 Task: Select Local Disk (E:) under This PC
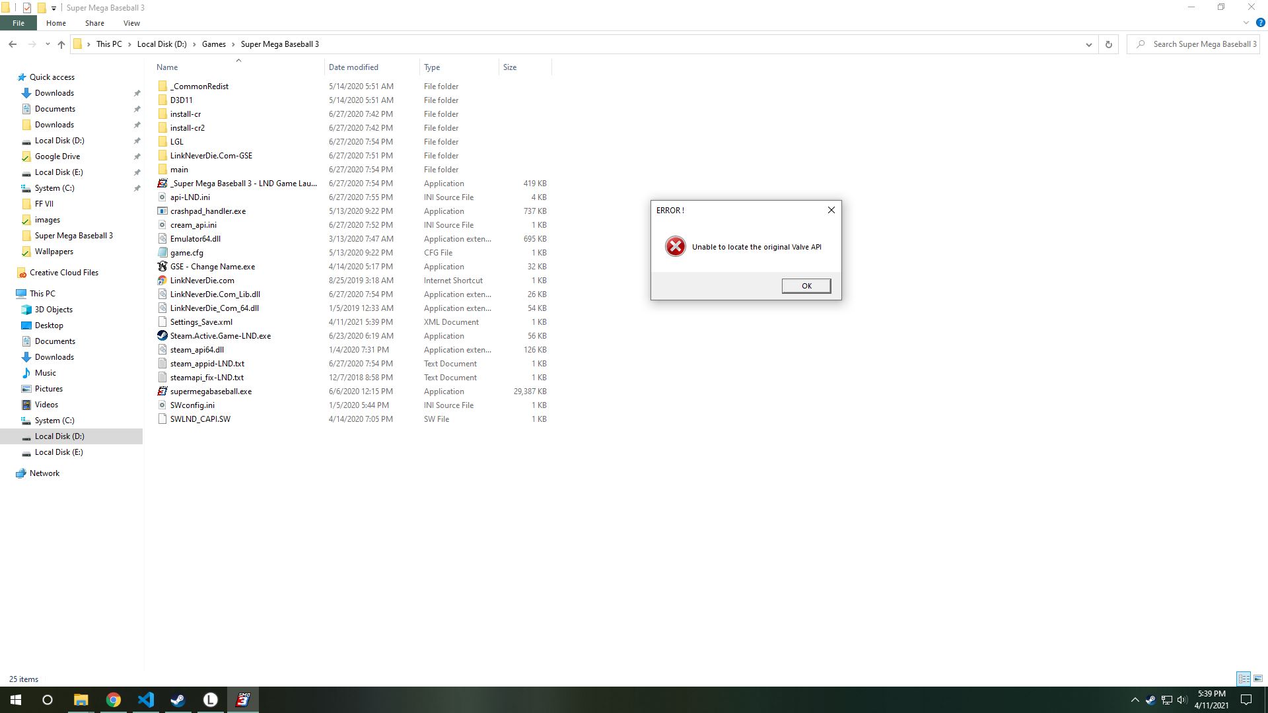(x=59, y=452)
